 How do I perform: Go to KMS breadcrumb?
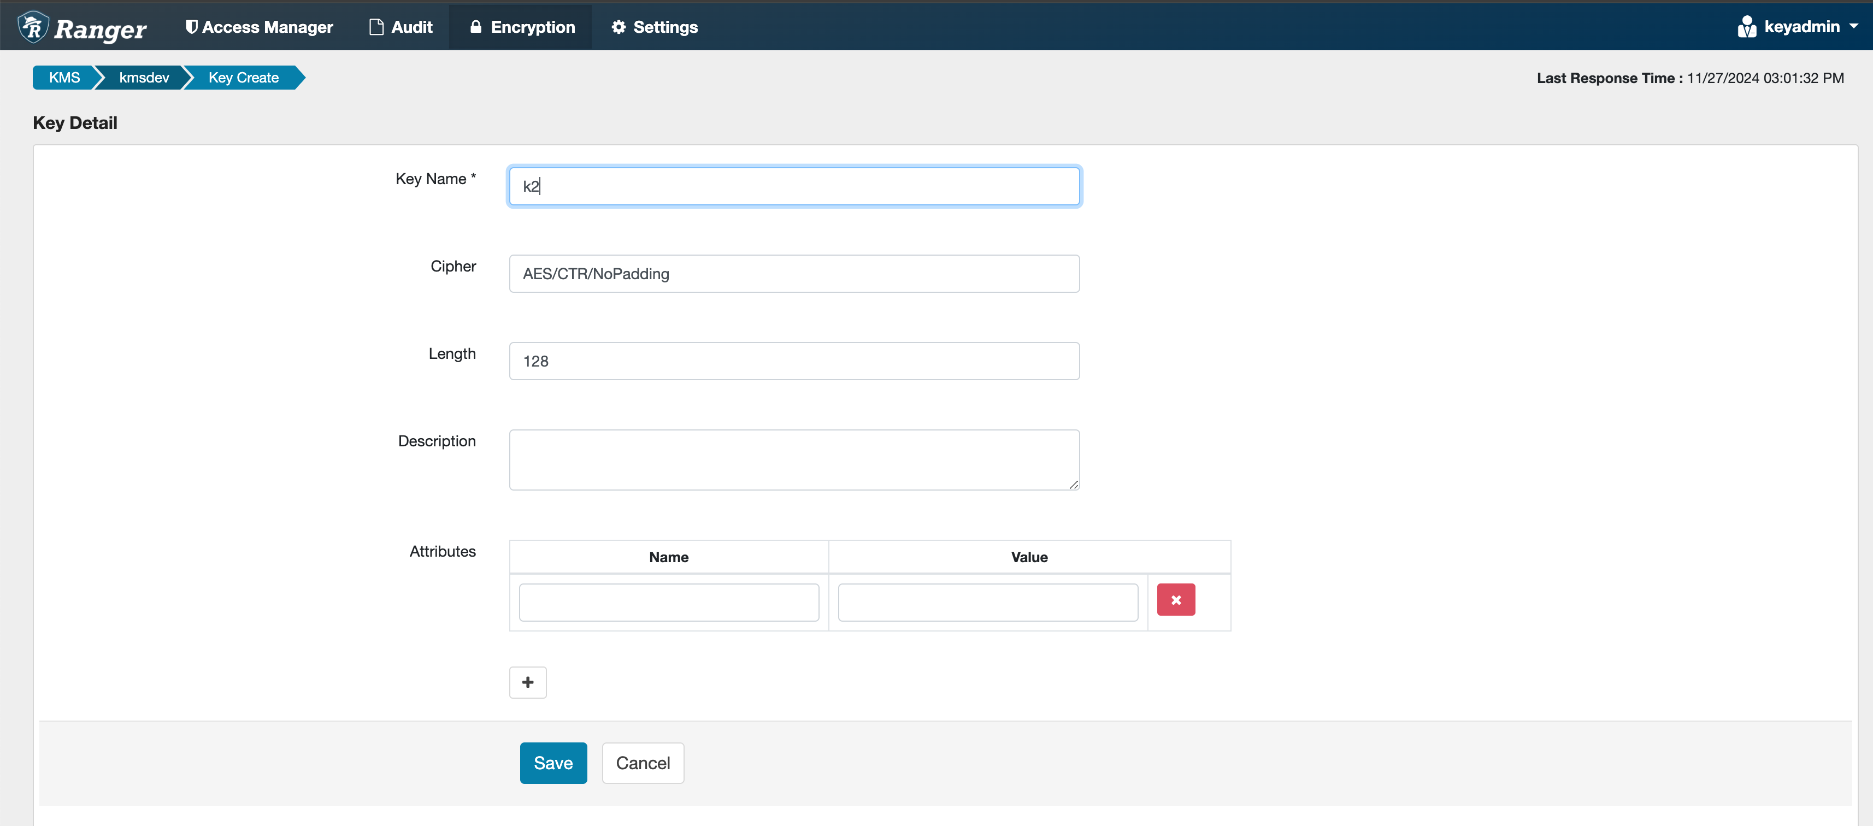pos(64,78)
